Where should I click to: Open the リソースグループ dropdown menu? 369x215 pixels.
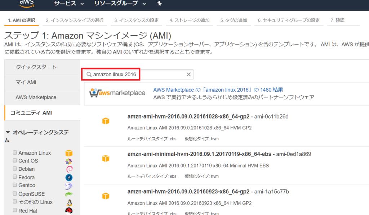[x=120, y=3]
